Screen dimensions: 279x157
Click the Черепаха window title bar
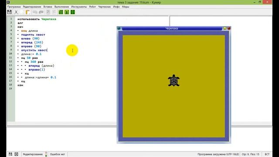click(x=172, y=28)
